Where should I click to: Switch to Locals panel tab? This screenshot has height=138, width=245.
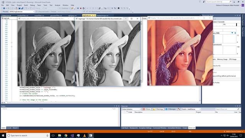[9, 128]
